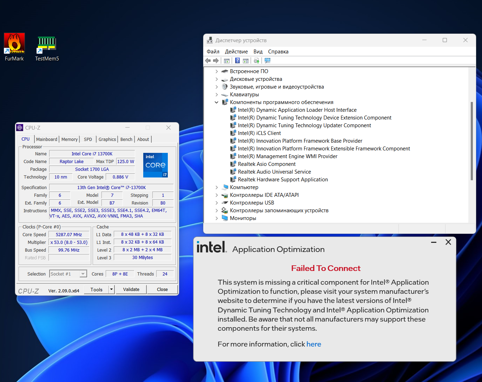Click the Validate button in CPU-Z
The width and height of the screenshot is (482, 382).
pos(131,289)
